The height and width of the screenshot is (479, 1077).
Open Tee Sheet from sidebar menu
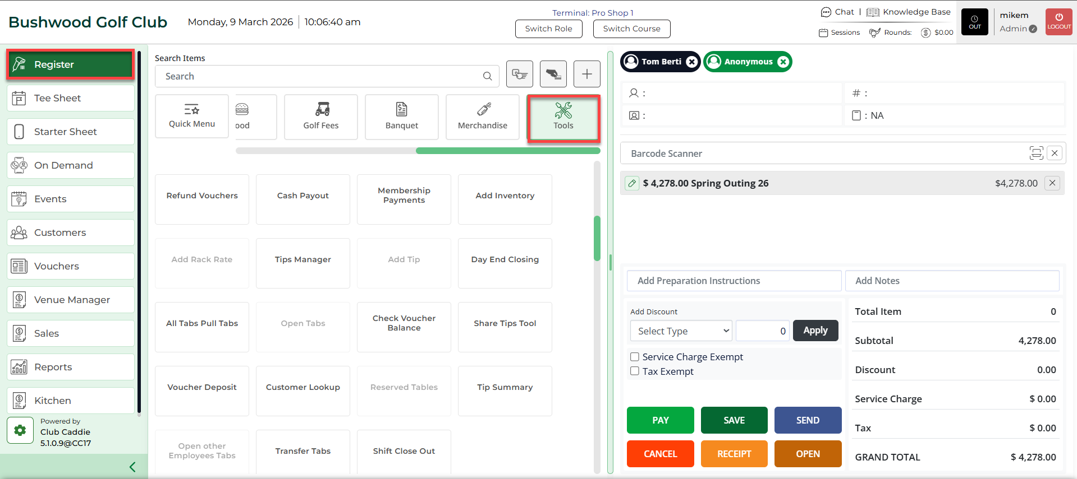click(71, 98)
